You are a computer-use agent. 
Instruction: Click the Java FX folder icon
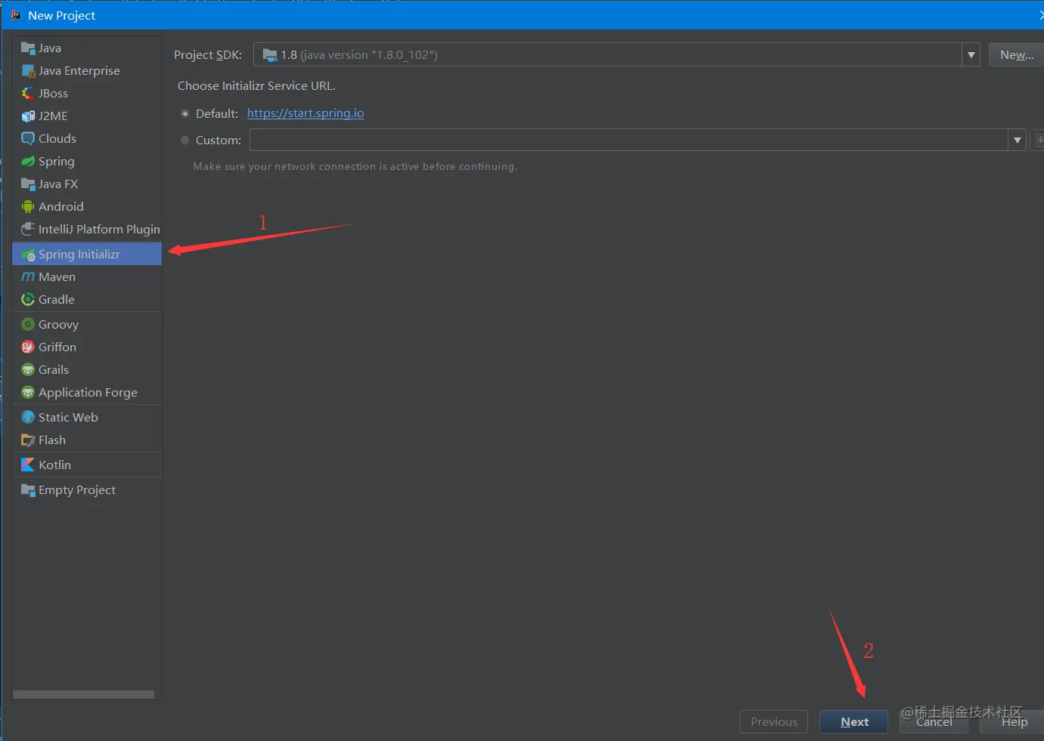tap(28, 184)
